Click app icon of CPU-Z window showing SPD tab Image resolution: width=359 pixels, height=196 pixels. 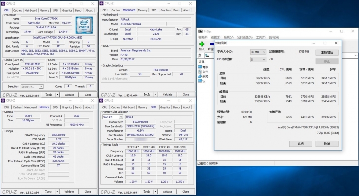[101, 101]
